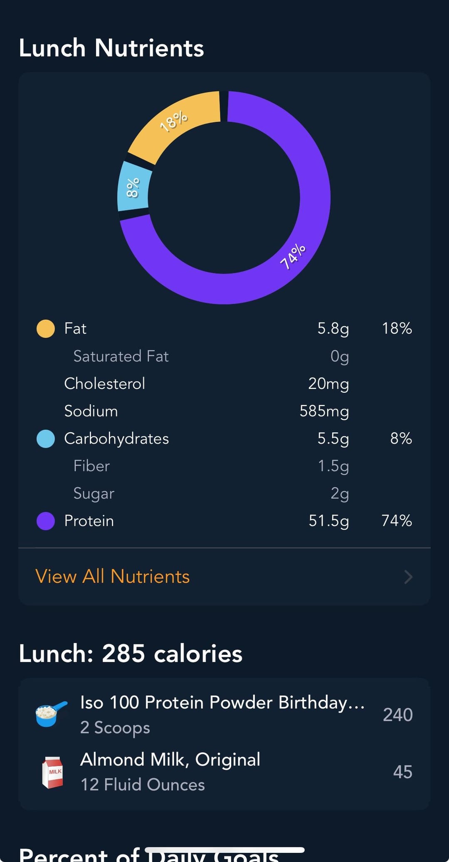The width and height of the screenshot is (449, 862).
Task: Open View All Nutrients link
Action: pyautogui.click(x=113, y=577)
